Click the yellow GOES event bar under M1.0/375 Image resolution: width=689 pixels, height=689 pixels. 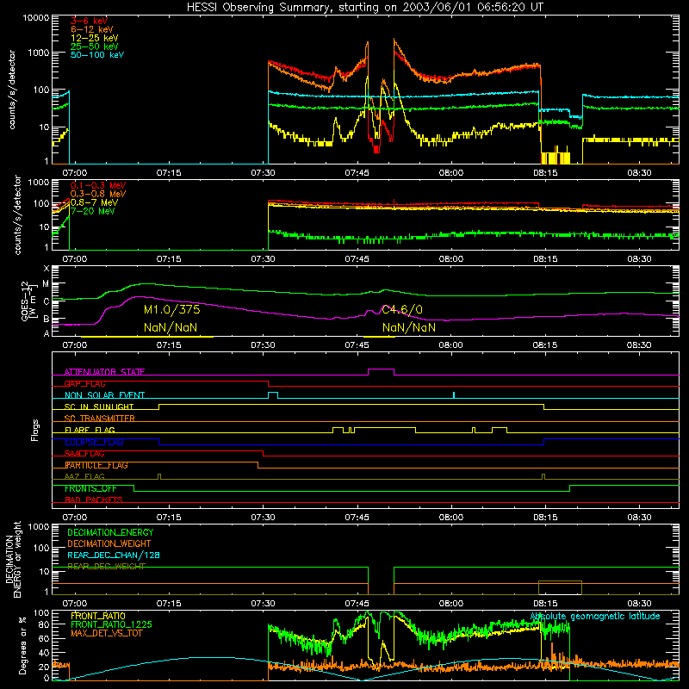coord(147,337)
